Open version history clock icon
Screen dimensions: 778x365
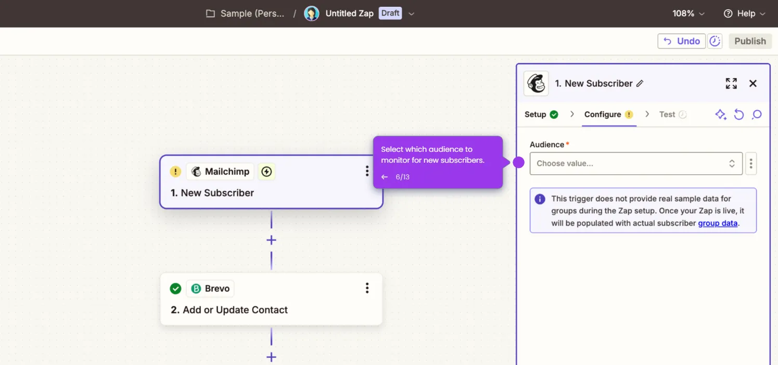point(715,41)
